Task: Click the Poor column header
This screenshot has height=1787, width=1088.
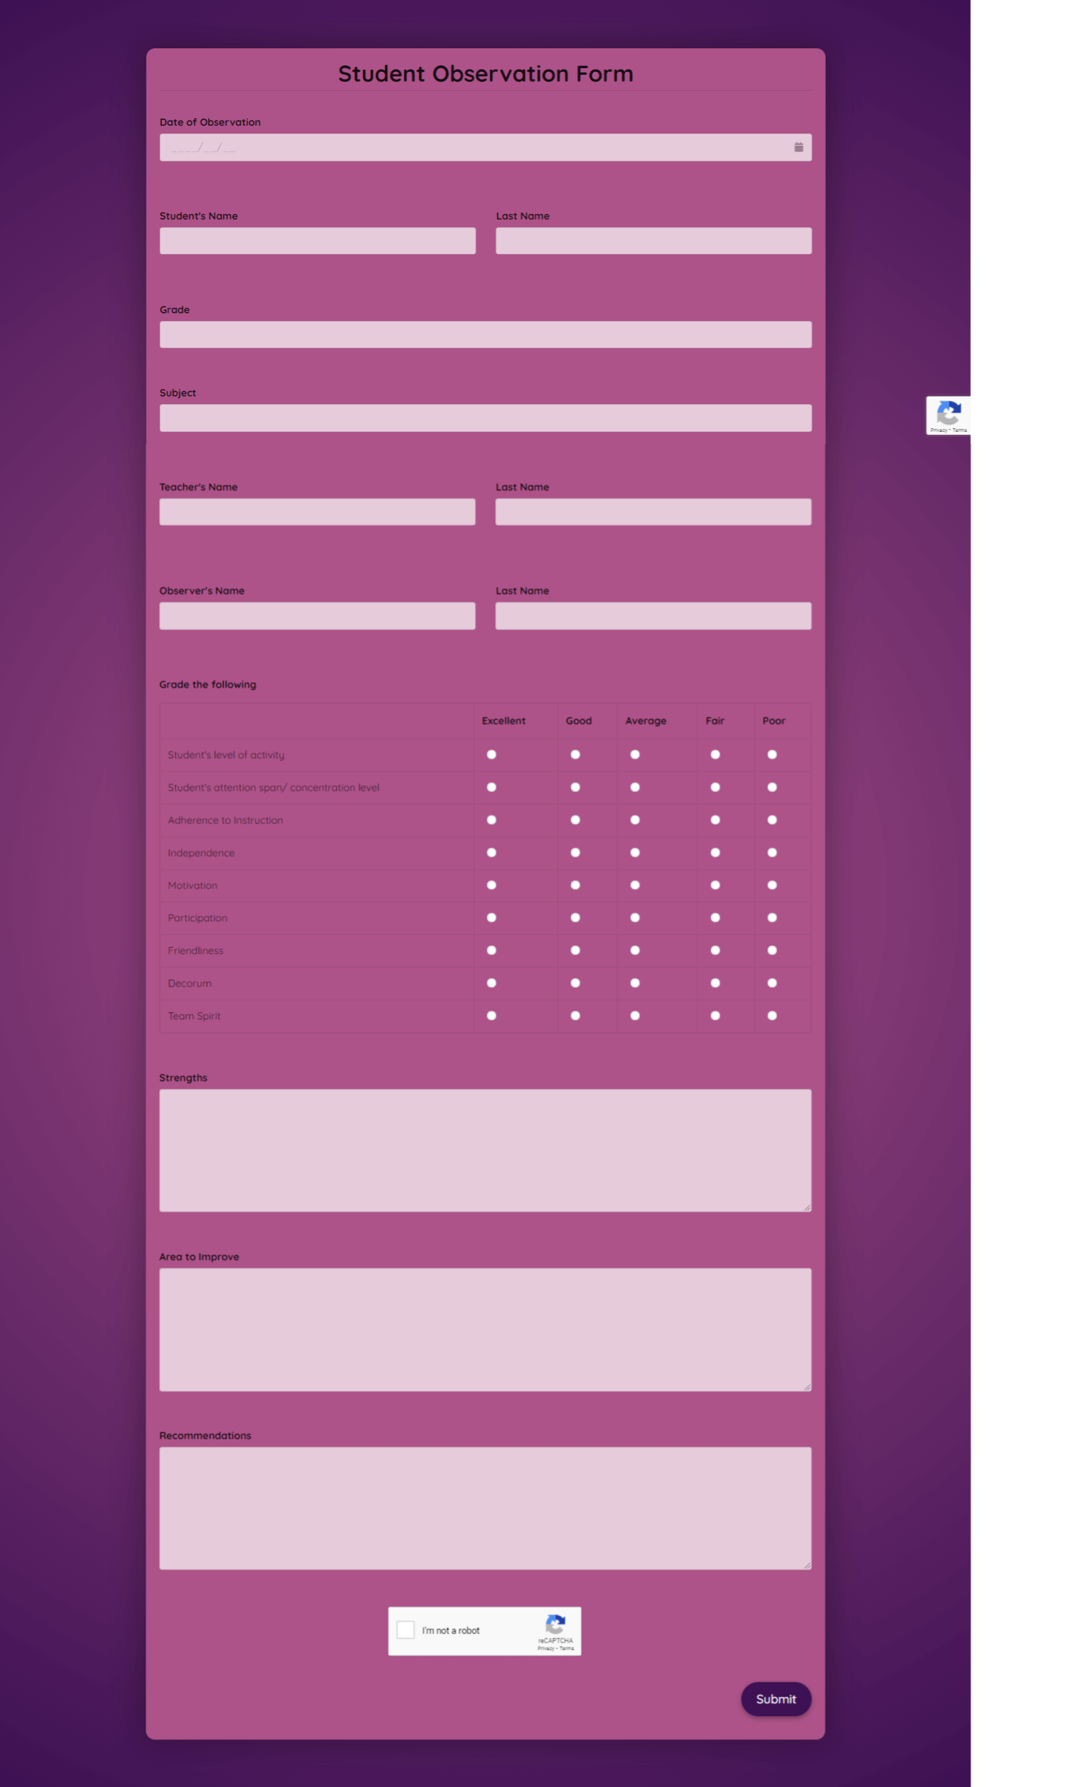Action: (x=774, y=721)
